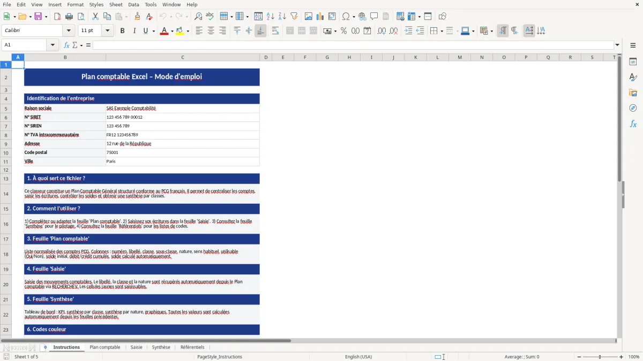643x361 pixels.
Task: Run the Spelling check icon
Action: (210, 17)
